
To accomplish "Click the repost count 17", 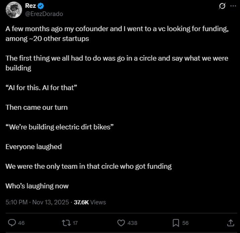I will pos(75,223).
